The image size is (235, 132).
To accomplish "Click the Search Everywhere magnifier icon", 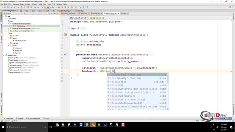I will (x=230, y=7).
